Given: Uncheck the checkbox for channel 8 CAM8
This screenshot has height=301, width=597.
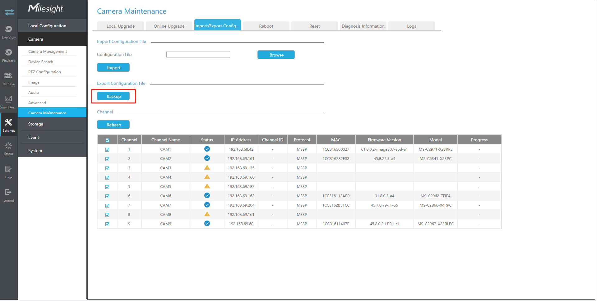Looking at the screenshot, I should point(107,215).
